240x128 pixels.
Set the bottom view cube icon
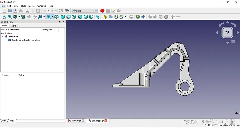[x=86, y=17]
